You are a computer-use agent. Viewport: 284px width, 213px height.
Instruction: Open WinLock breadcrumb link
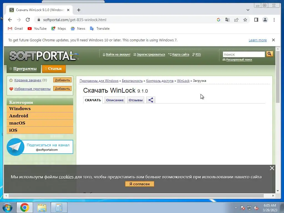pos(183,81)
